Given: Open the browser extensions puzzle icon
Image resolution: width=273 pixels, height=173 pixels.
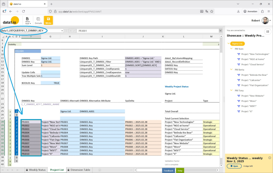Looking at the screenshot, I should 262,11.
